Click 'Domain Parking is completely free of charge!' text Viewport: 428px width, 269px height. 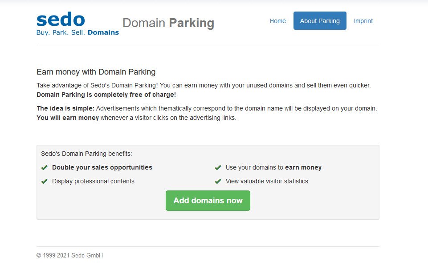pos(106,95)
